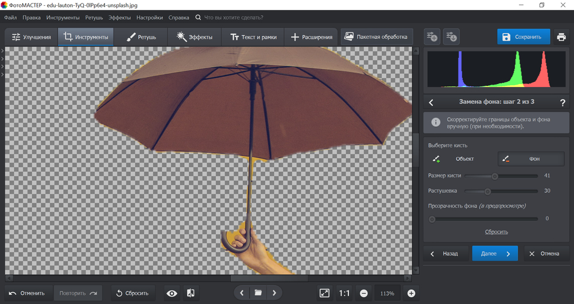Toggle the before/after compare view

191,293
